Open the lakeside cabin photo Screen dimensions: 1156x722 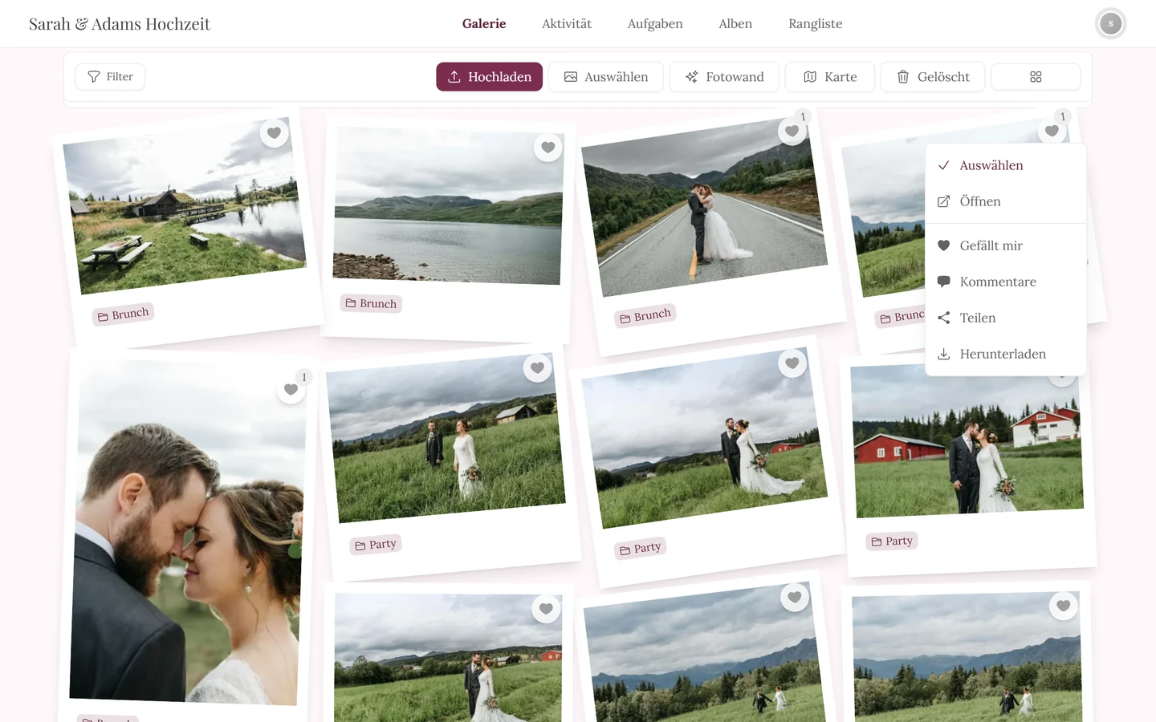coord(185,206)
